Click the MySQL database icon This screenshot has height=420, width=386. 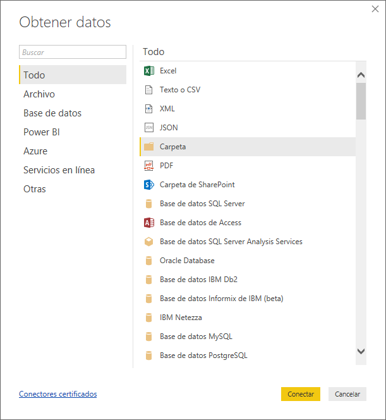148,337
